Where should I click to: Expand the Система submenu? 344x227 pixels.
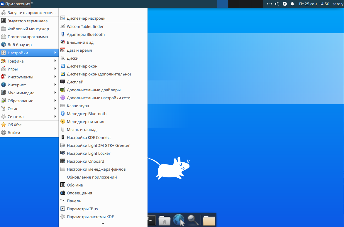pos(29,117)
